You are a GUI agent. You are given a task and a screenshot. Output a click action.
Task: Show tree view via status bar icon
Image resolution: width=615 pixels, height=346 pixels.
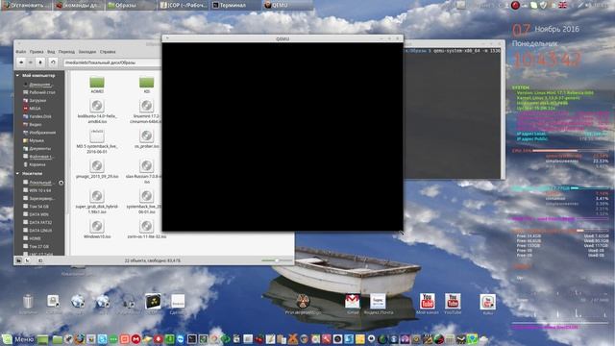tap(28, 260)
